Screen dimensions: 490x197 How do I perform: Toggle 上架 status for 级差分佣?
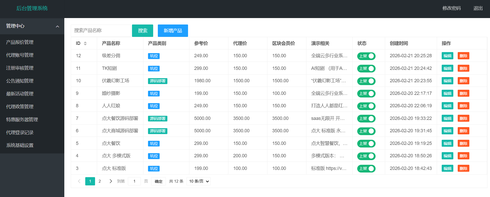tap(366, 56)
